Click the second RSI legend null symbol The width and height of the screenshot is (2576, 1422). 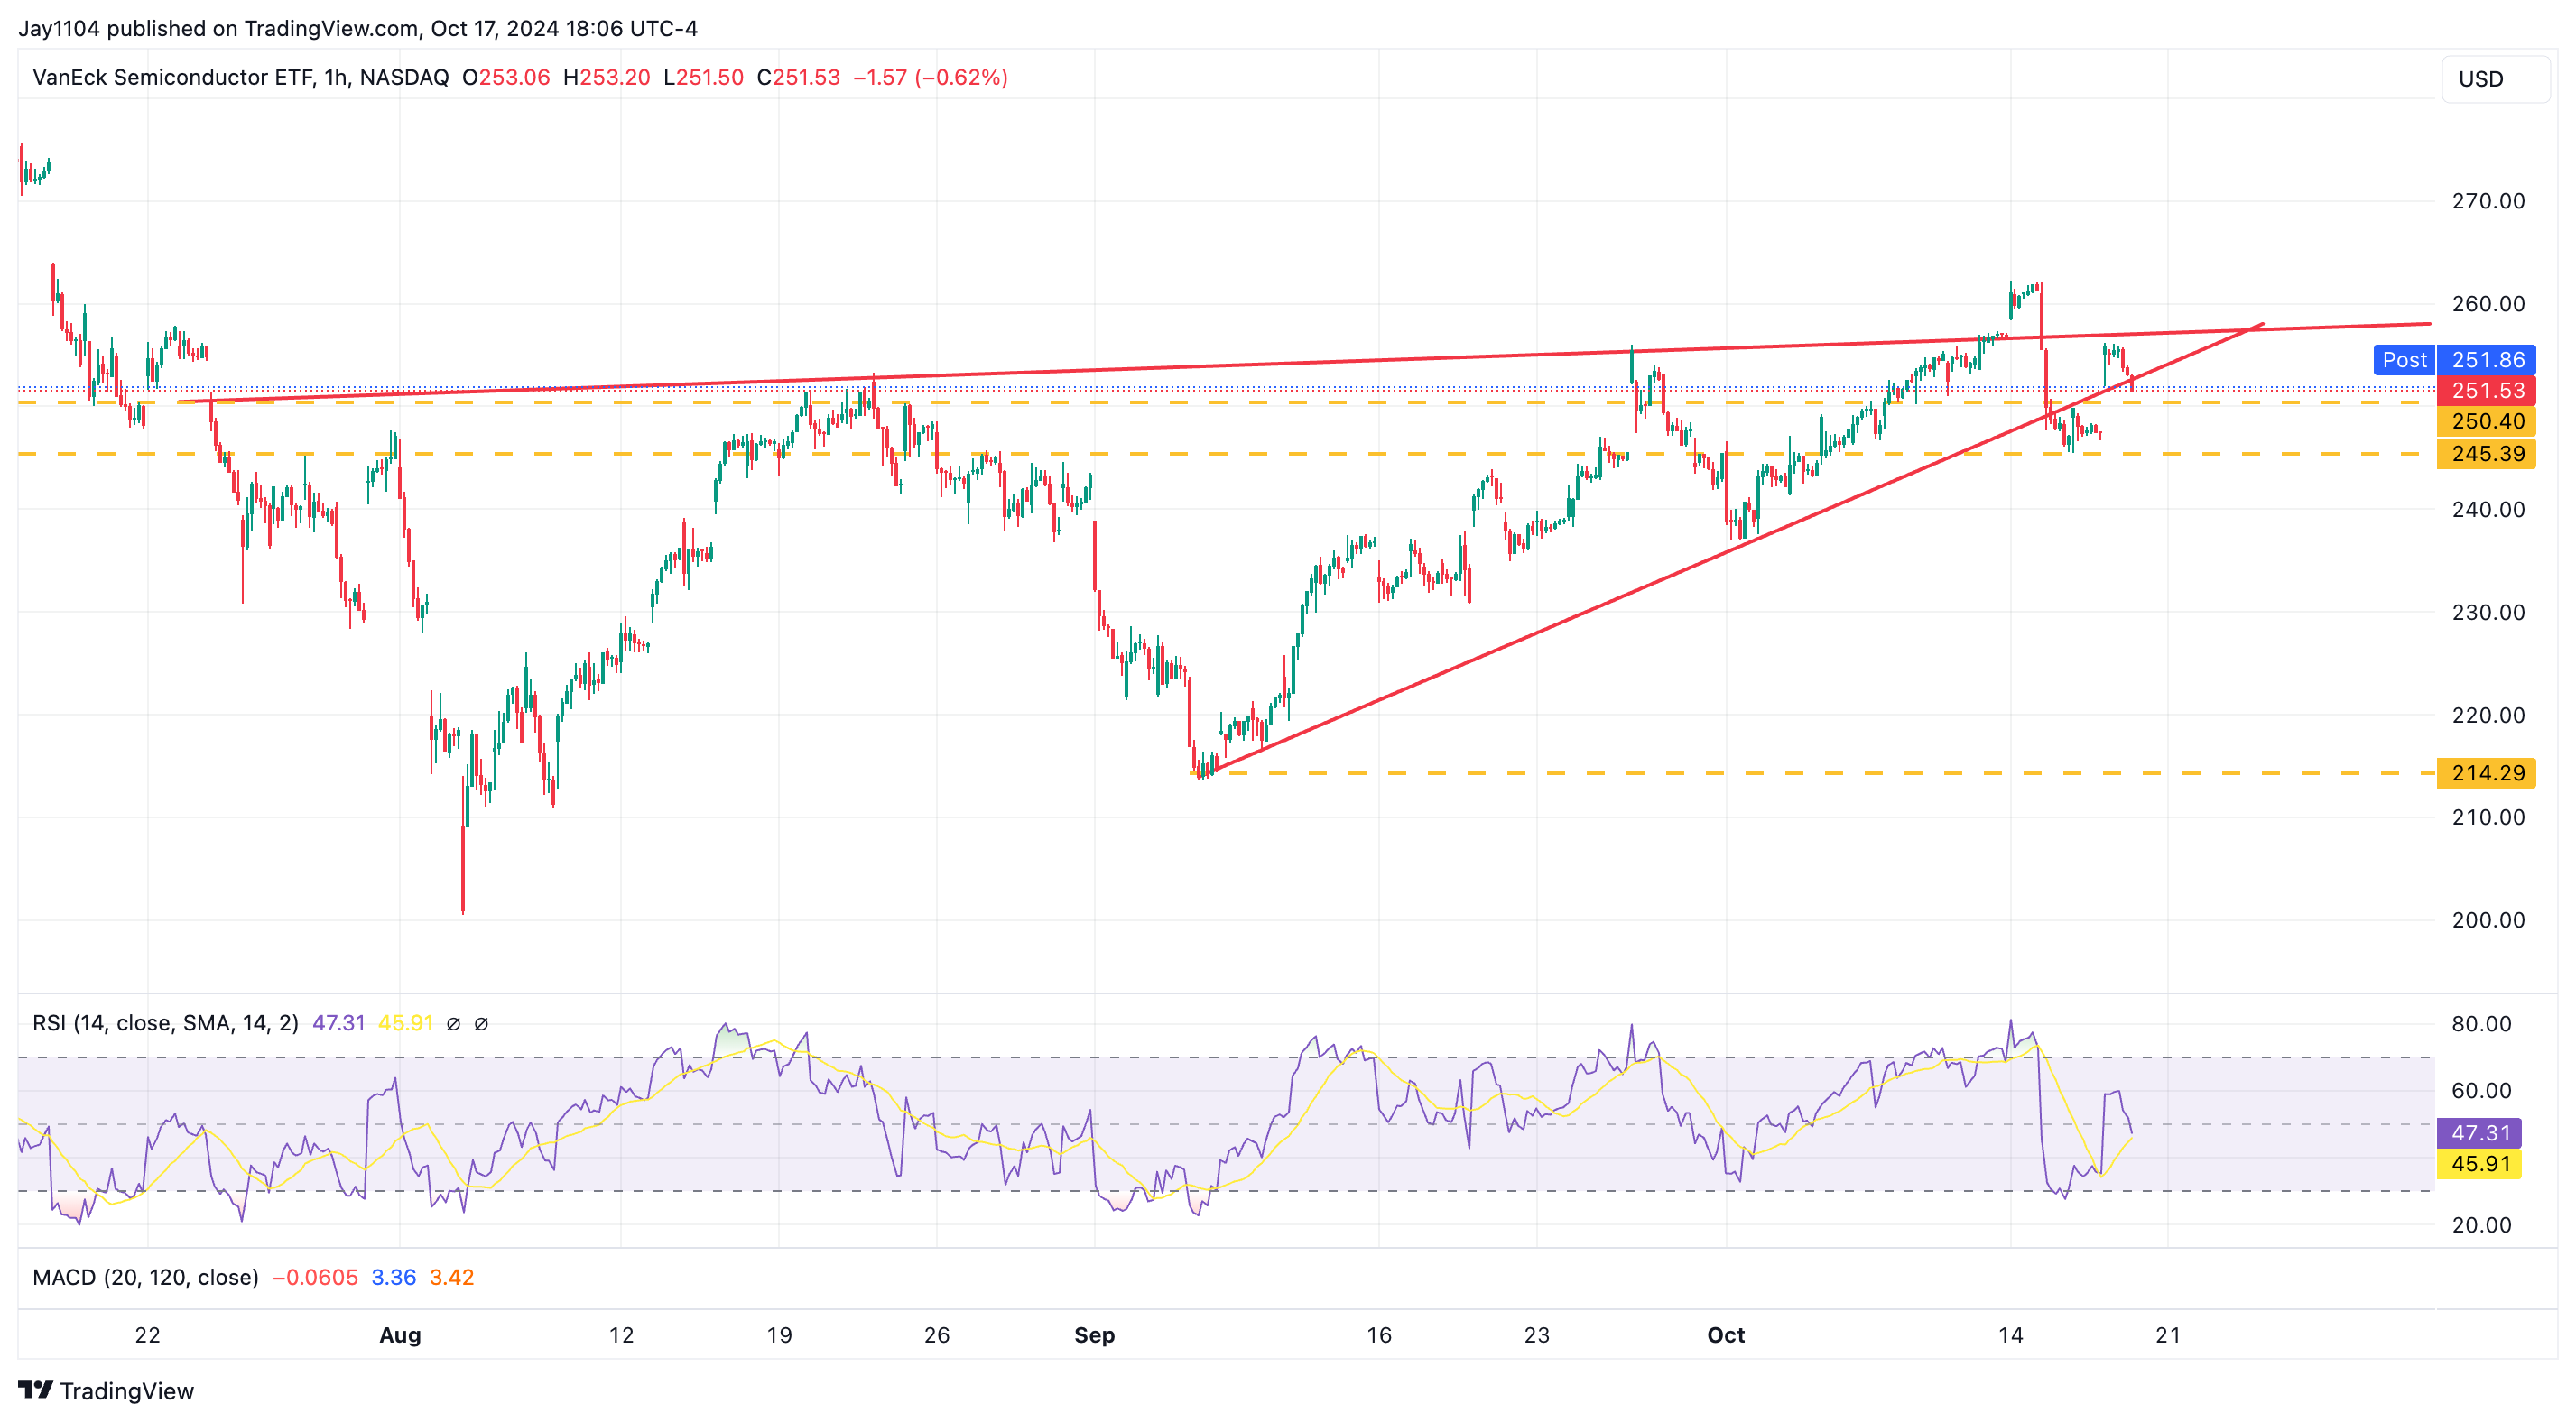pos(481,1024)
